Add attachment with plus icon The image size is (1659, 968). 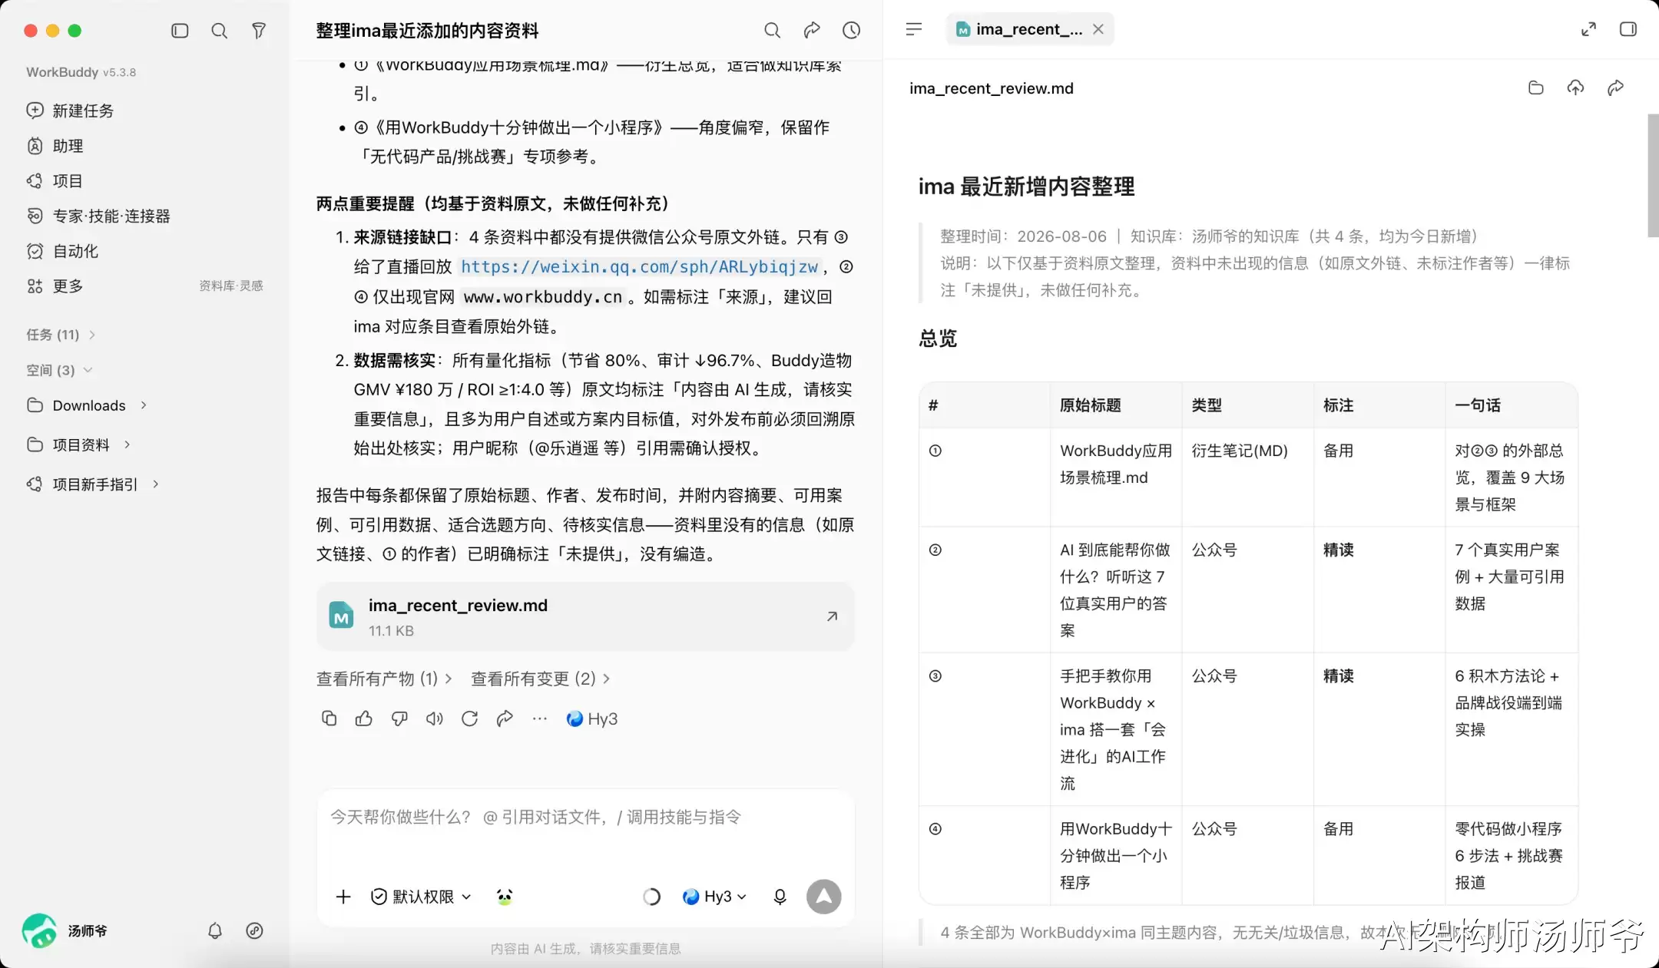tap(343, 897)
